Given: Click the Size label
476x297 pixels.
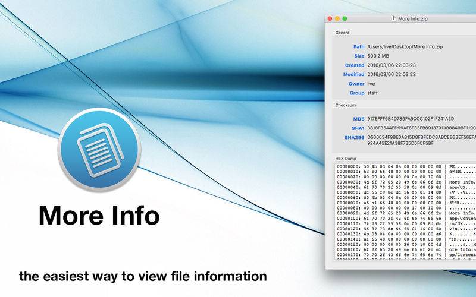Looking at the screenshot, I should (359, 56).
